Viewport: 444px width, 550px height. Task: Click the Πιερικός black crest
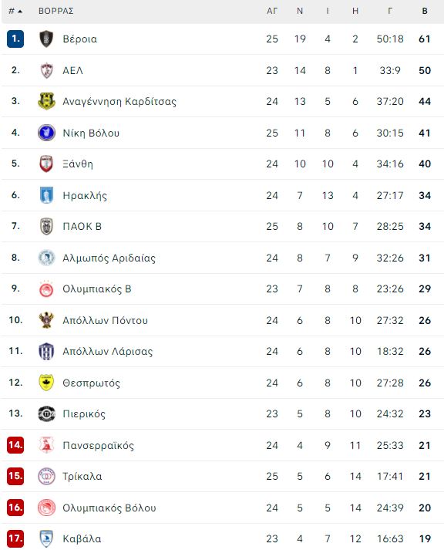(x=46, y=413)
